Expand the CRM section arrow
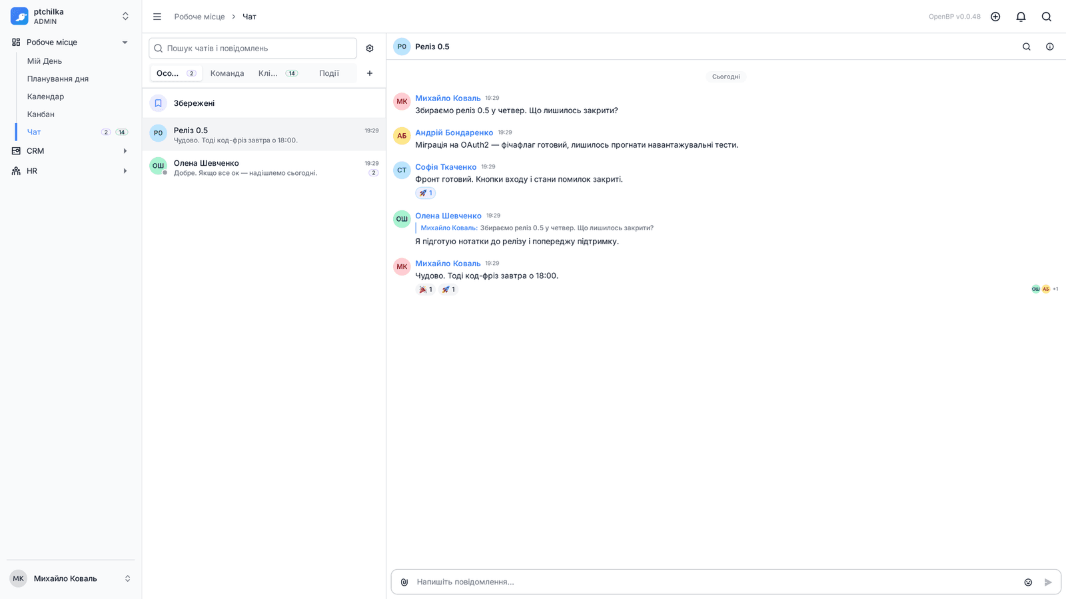Viewport: 1066px width, 599px height. [125, 151]
